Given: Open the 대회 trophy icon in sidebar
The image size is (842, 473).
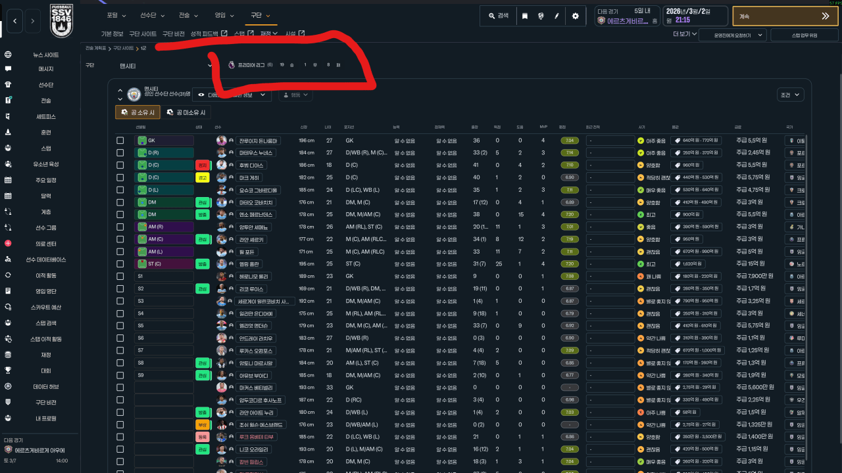Looking at the screenshot, I should [x=8, y=371].
